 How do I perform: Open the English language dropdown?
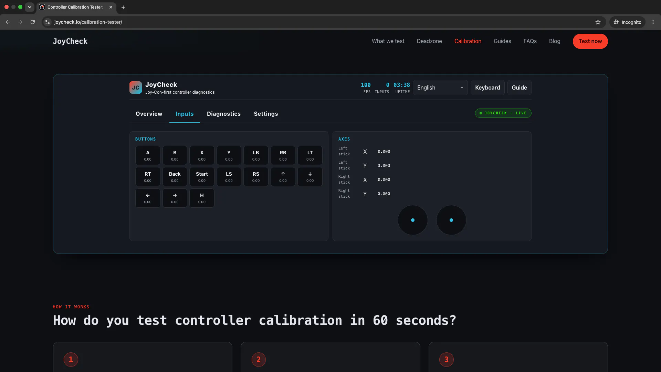440,87
